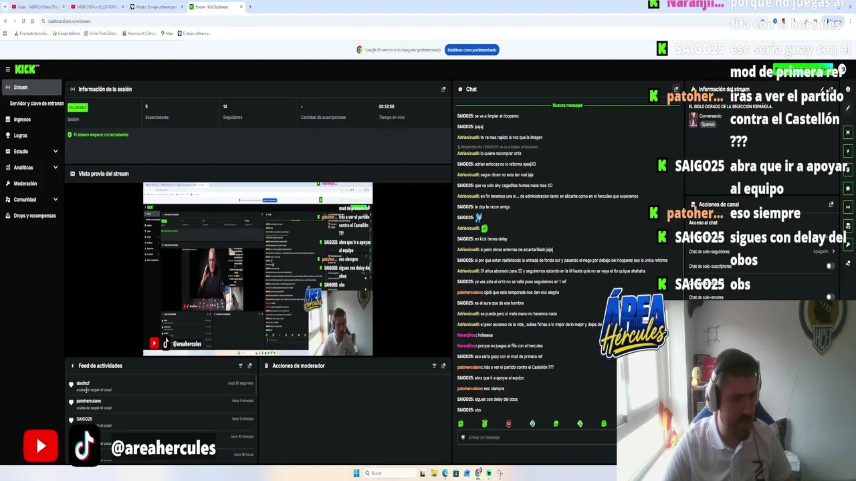
Task: Filter the Feed de actividades panel
Action: coord(241,365)
